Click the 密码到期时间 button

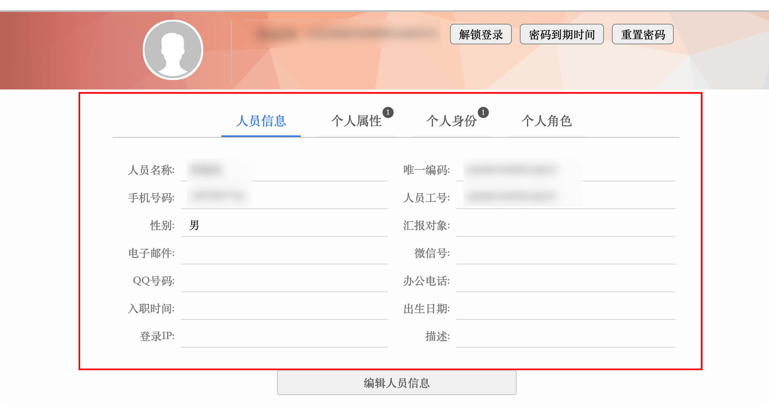click(561, 34)
